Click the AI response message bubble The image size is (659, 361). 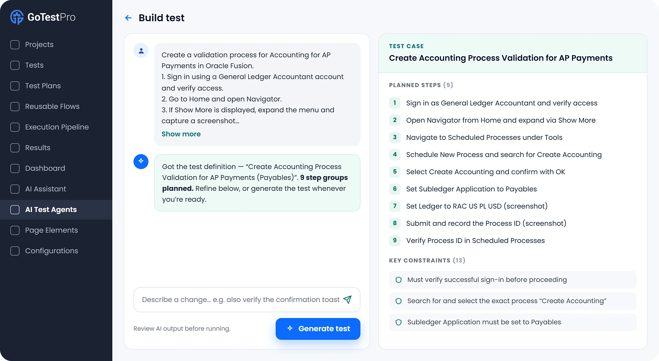pos(257,183)
